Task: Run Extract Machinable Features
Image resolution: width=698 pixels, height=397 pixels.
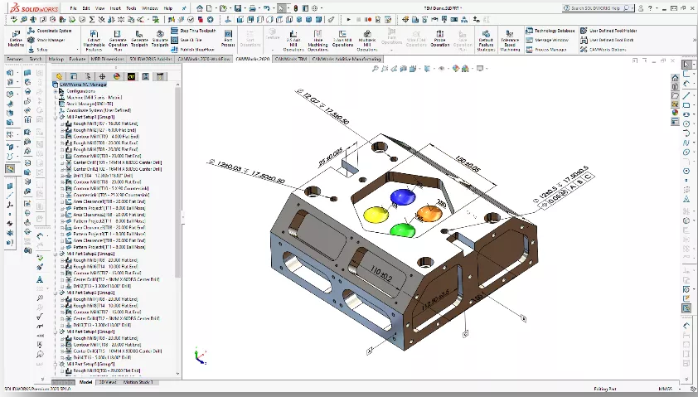Action: [94, 40]
